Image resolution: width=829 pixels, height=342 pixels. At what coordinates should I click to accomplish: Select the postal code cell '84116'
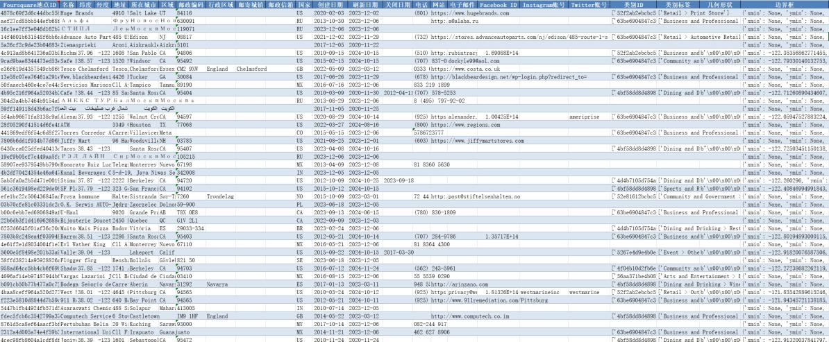click(x=185, y=12)
